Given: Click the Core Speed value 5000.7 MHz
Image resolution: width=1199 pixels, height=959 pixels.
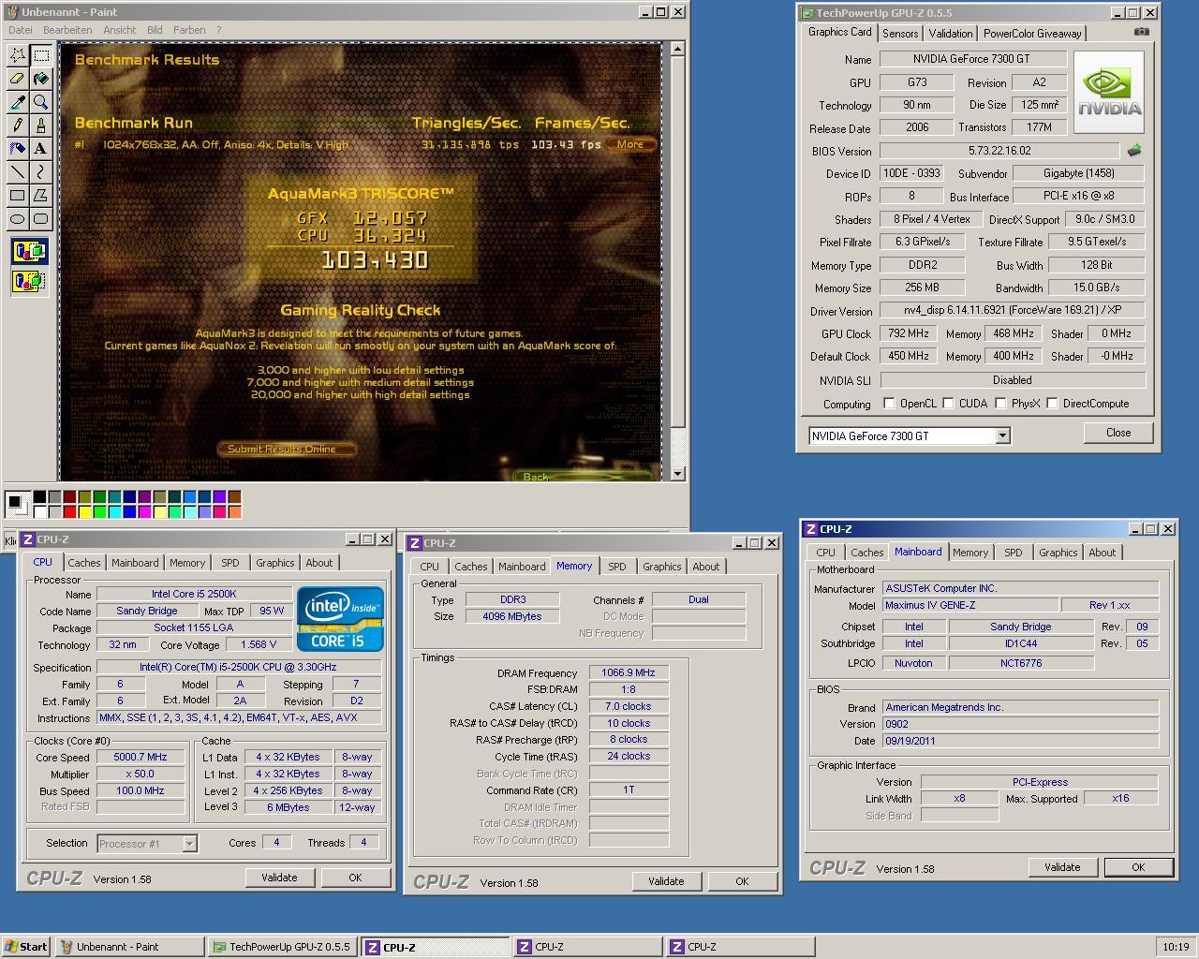Looking at the screenshot, I should click(x=141, y=757).
